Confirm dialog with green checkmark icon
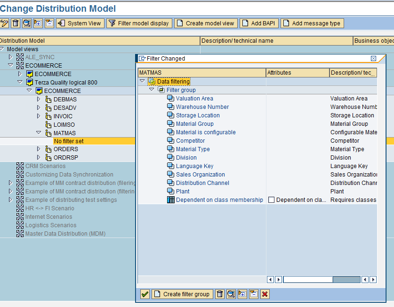This screenshot has width=394, height=307. 145,294
